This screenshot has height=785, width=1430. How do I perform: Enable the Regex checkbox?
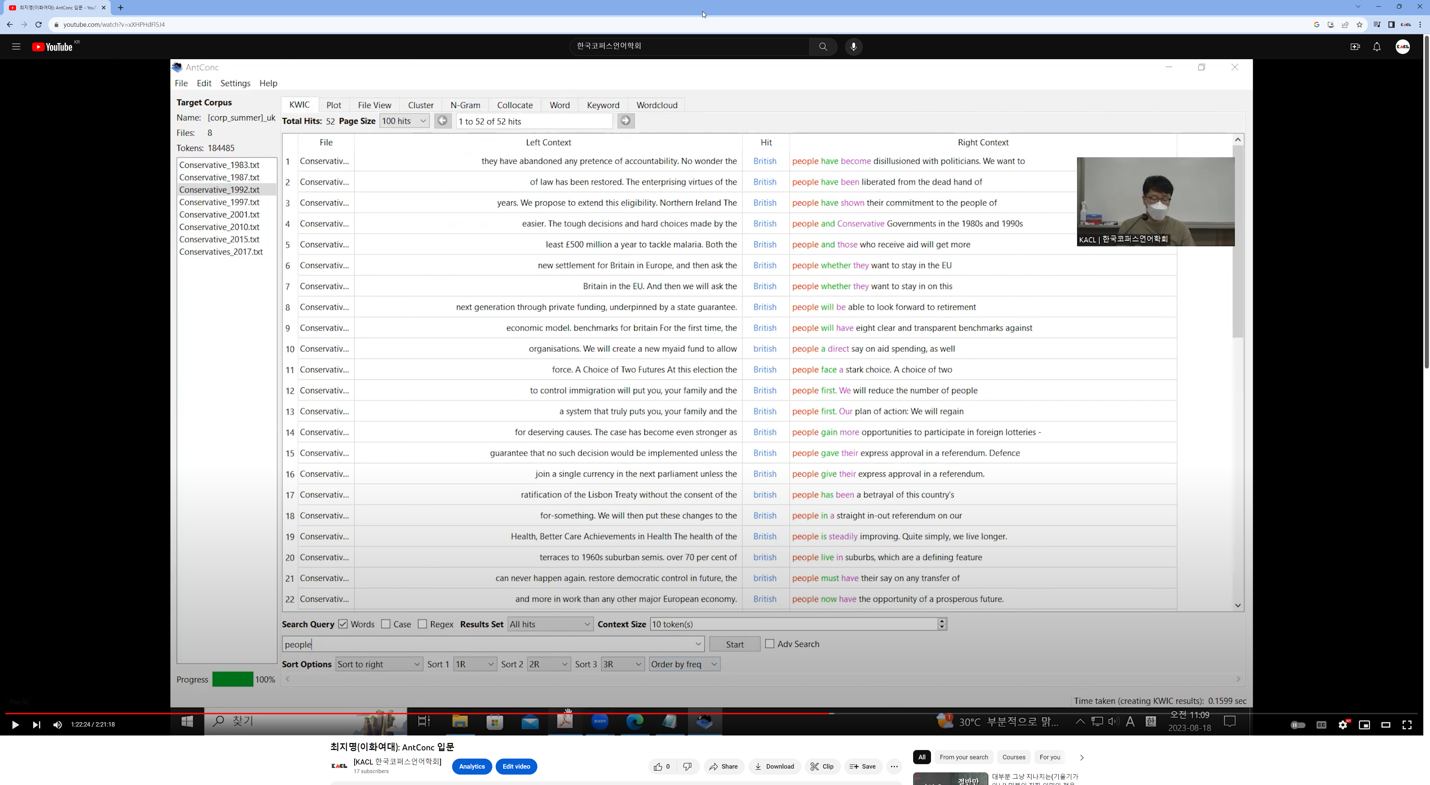422,624
